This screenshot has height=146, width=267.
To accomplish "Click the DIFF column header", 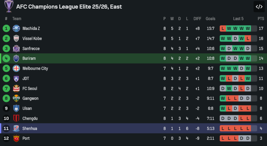I will 197,19.
